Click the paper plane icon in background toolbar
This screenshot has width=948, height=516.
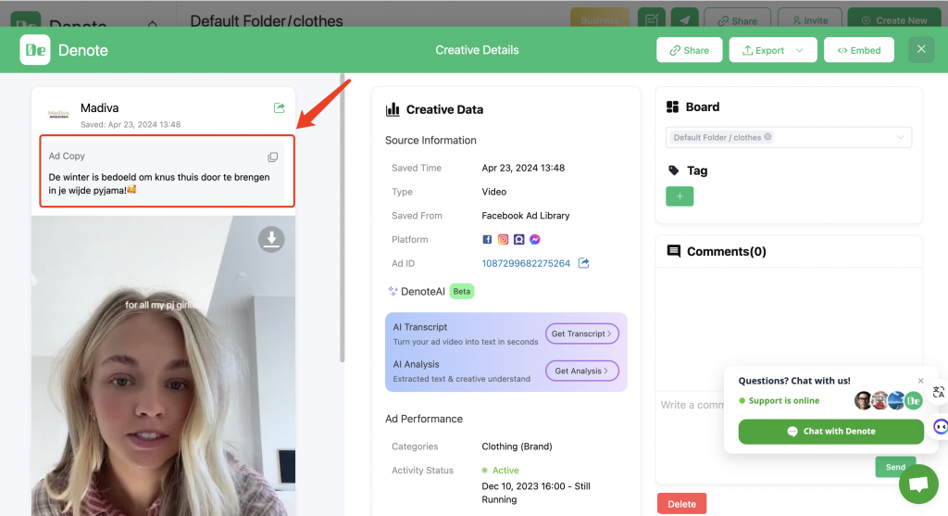click(x=684, y=19)
